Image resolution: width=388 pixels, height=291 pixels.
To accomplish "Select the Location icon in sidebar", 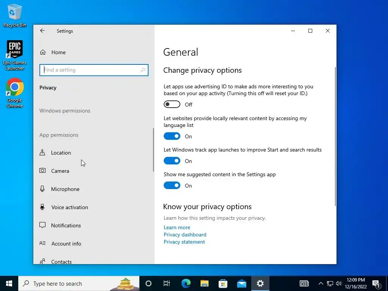I will (42, 152).
